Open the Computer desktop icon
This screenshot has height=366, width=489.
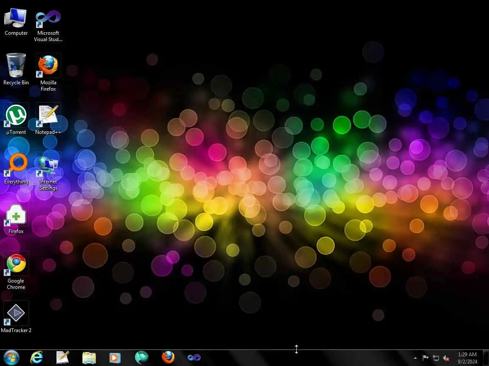pyautogui.click(x=16, y=22)
